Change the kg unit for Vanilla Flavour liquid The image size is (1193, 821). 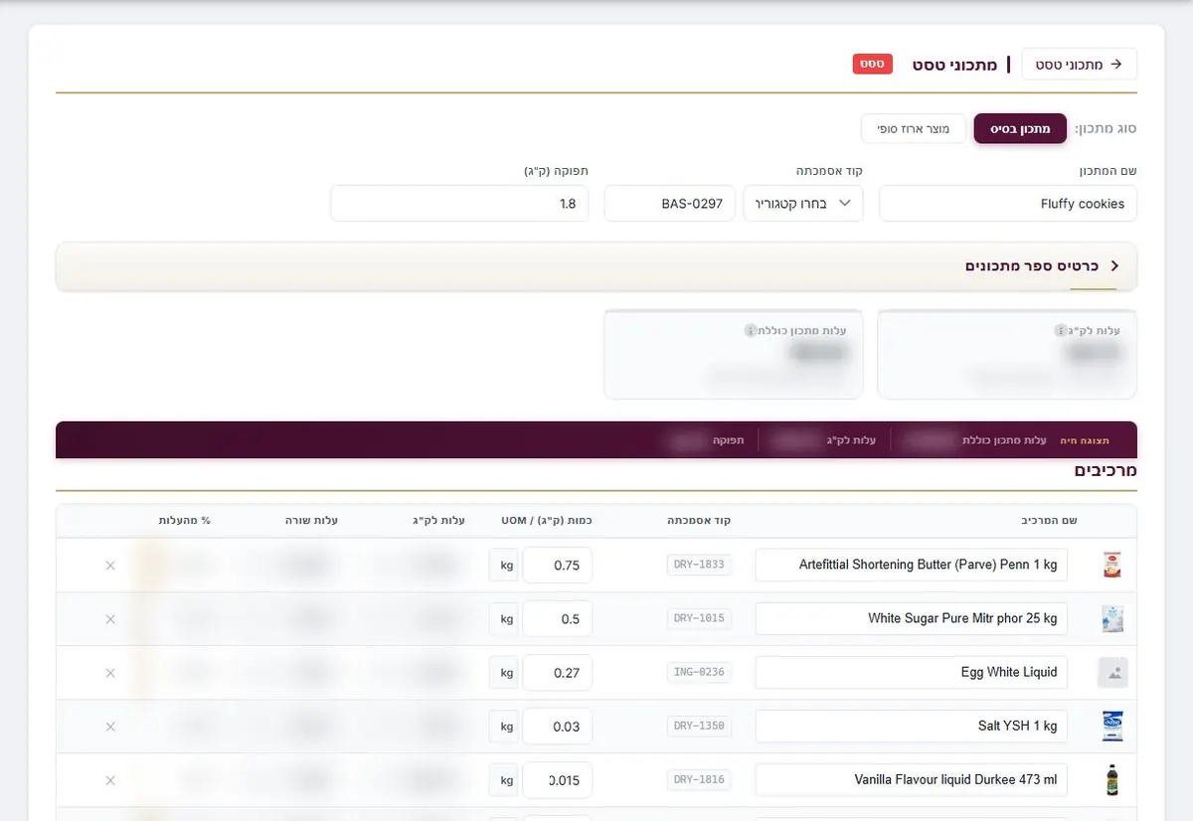[x=506, y=780]
